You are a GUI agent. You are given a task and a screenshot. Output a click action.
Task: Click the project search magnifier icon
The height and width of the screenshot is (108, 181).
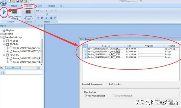(x=3, y=72)
